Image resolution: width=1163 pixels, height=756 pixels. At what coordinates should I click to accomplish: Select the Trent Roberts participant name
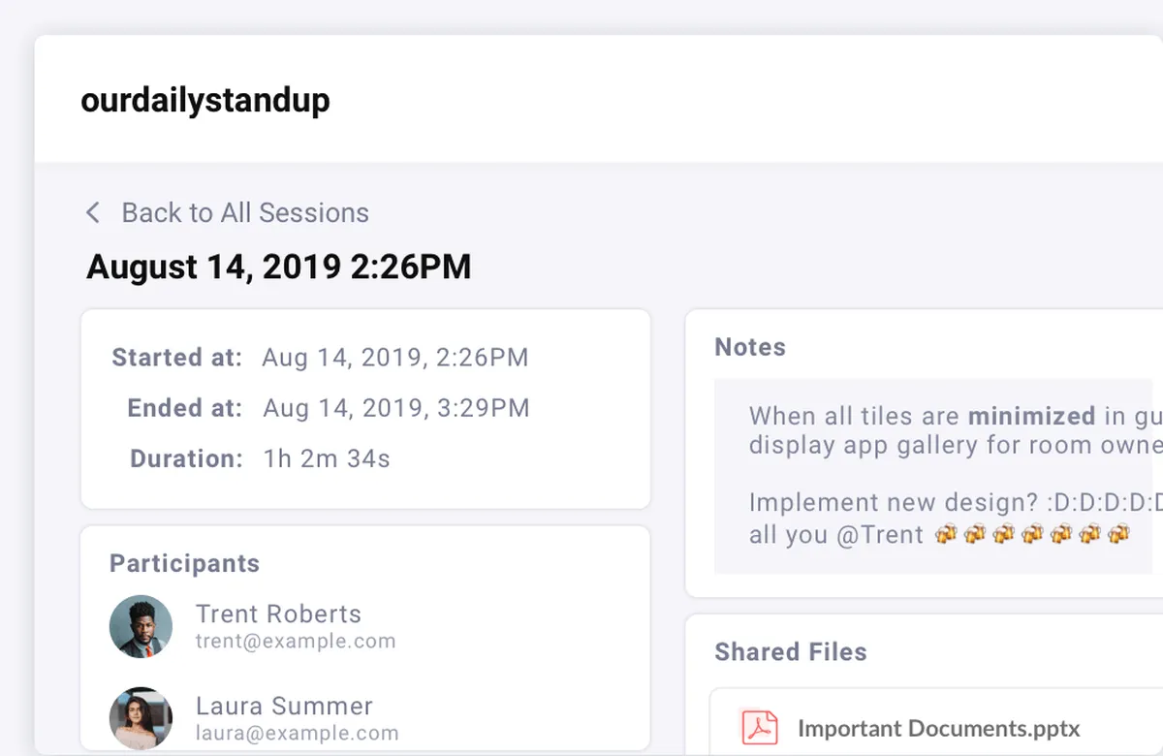click(x=278, y=614)
